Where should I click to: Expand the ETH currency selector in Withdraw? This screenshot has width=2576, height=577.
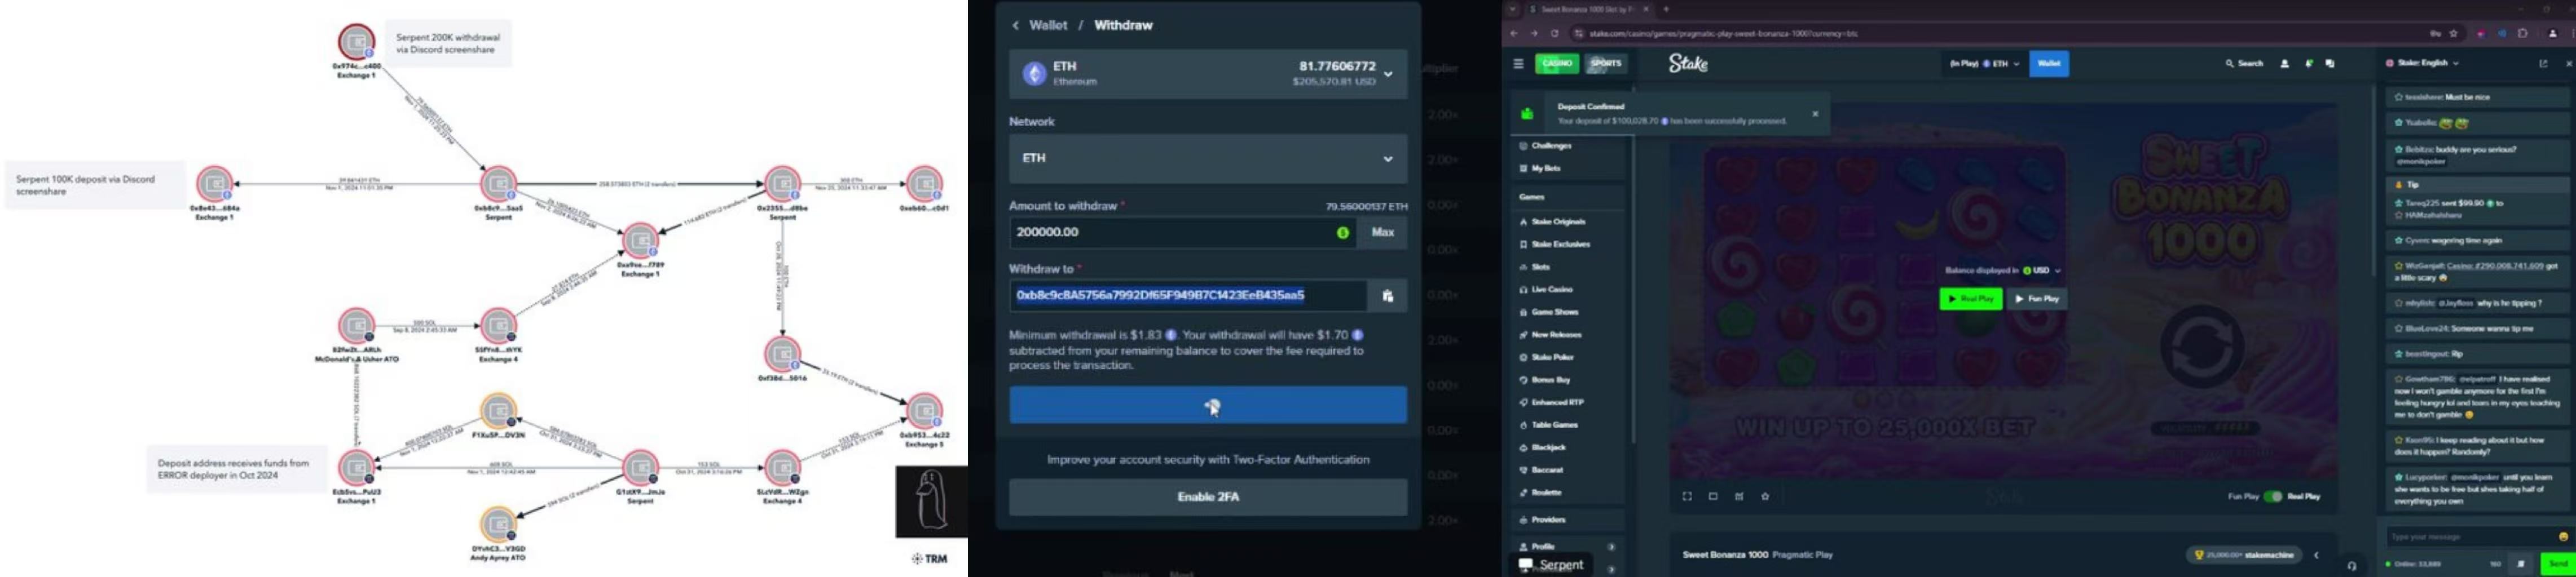(1208, 73)
